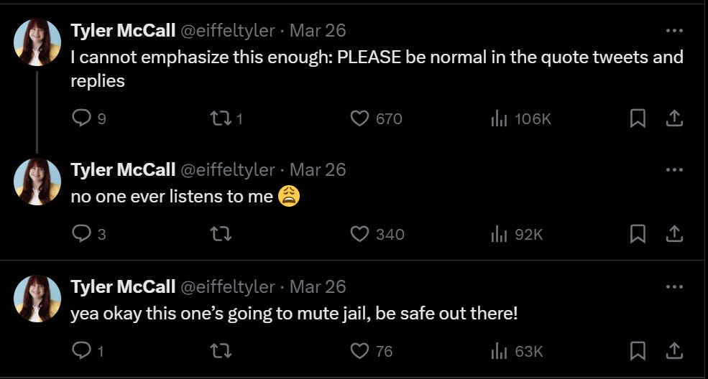Open more options on first tweet
The height and width of the screenshot is (379, 708).
click(x=674, y=31)
